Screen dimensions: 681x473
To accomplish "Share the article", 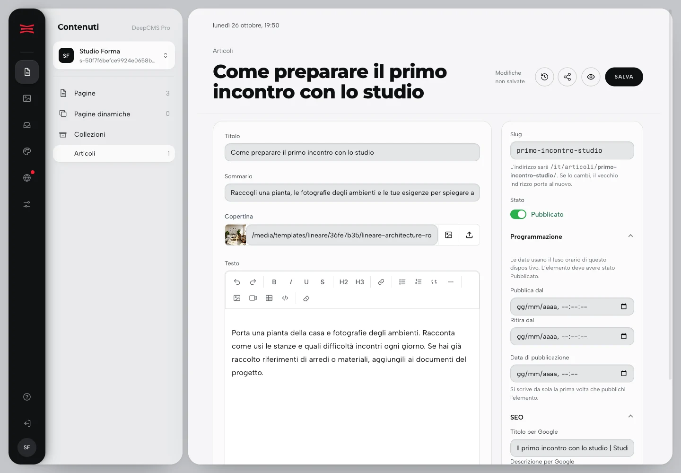I will [x=567, y=77].
